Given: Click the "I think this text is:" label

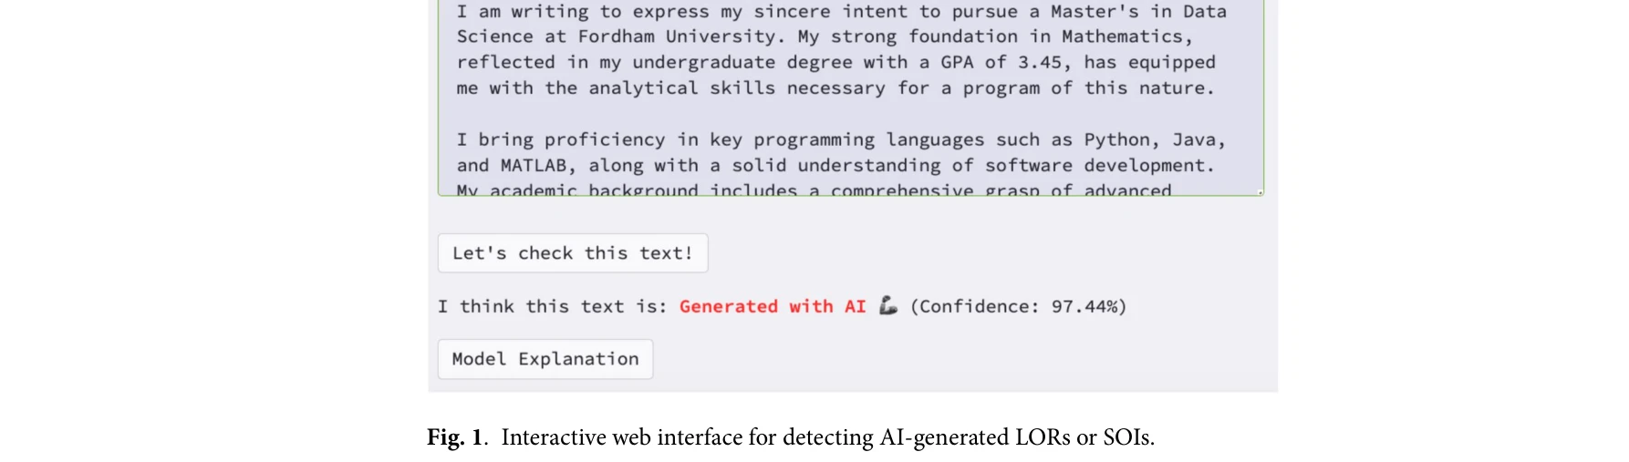Looking at the screenshot, I should click(552, 306).
